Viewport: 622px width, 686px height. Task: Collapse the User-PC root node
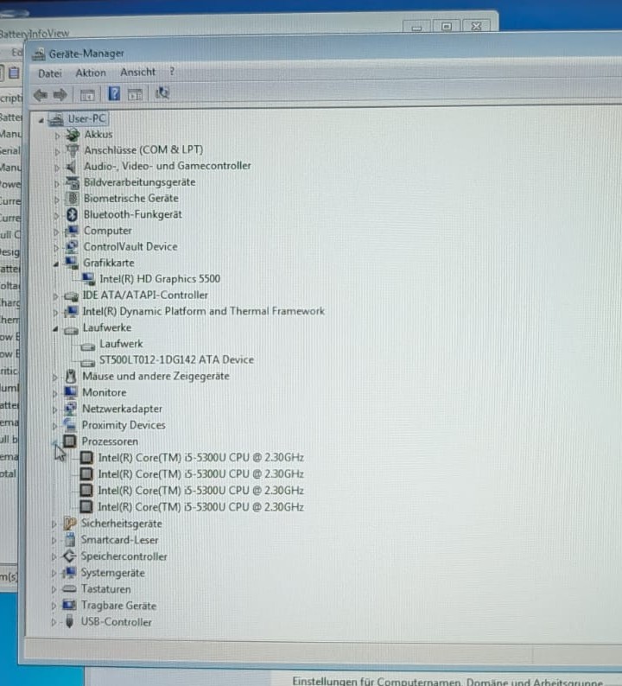coord(41,120)
